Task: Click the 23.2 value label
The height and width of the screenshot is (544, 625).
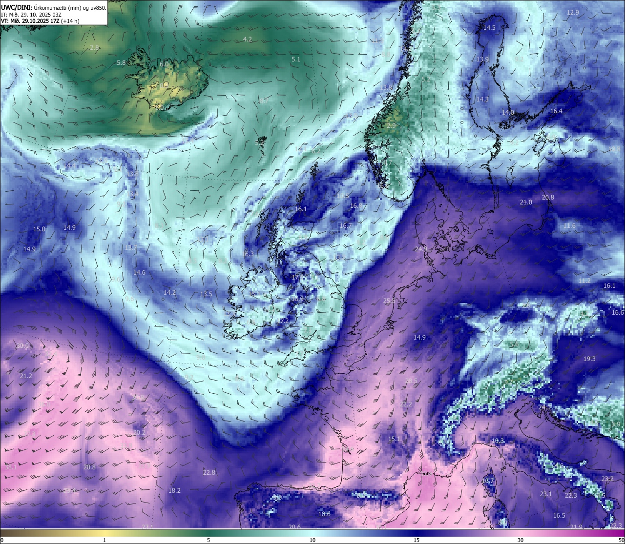Action: tap(607, 479)
